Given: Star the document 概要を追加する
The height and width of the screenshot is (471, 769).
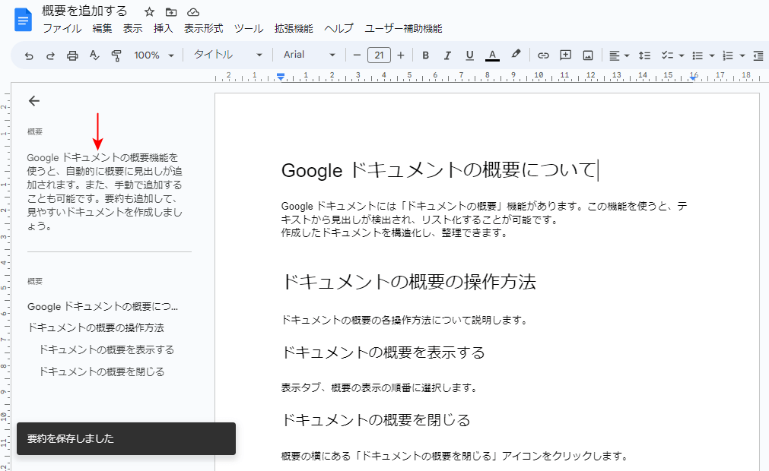Looking at the screenshot, I should 150,11.
